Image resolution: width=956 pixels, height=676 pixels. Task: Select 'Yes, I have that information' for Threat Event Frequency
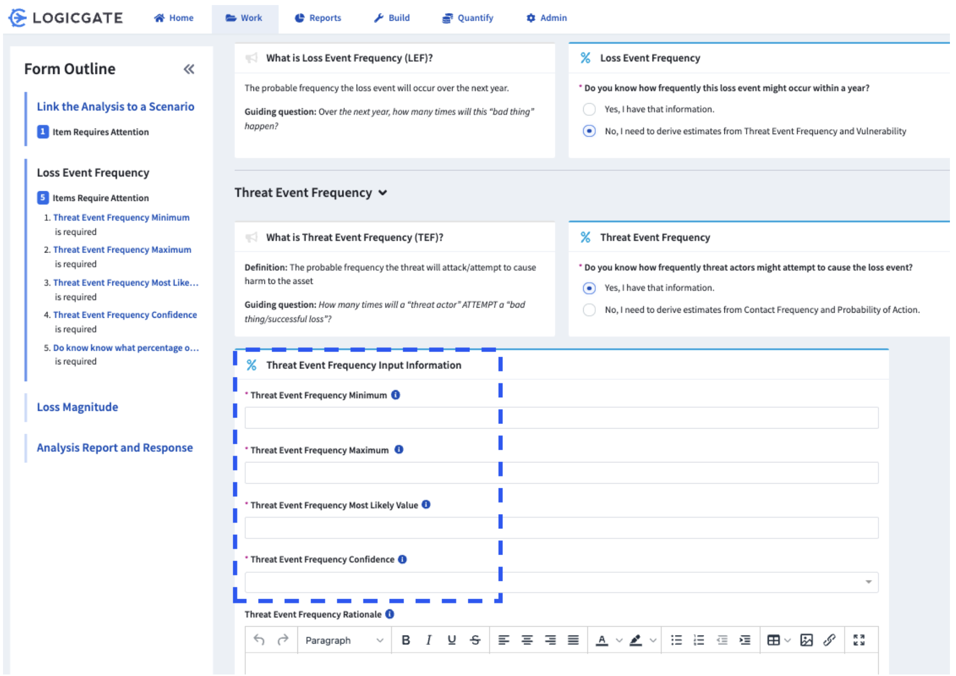(x=589, y=288)
